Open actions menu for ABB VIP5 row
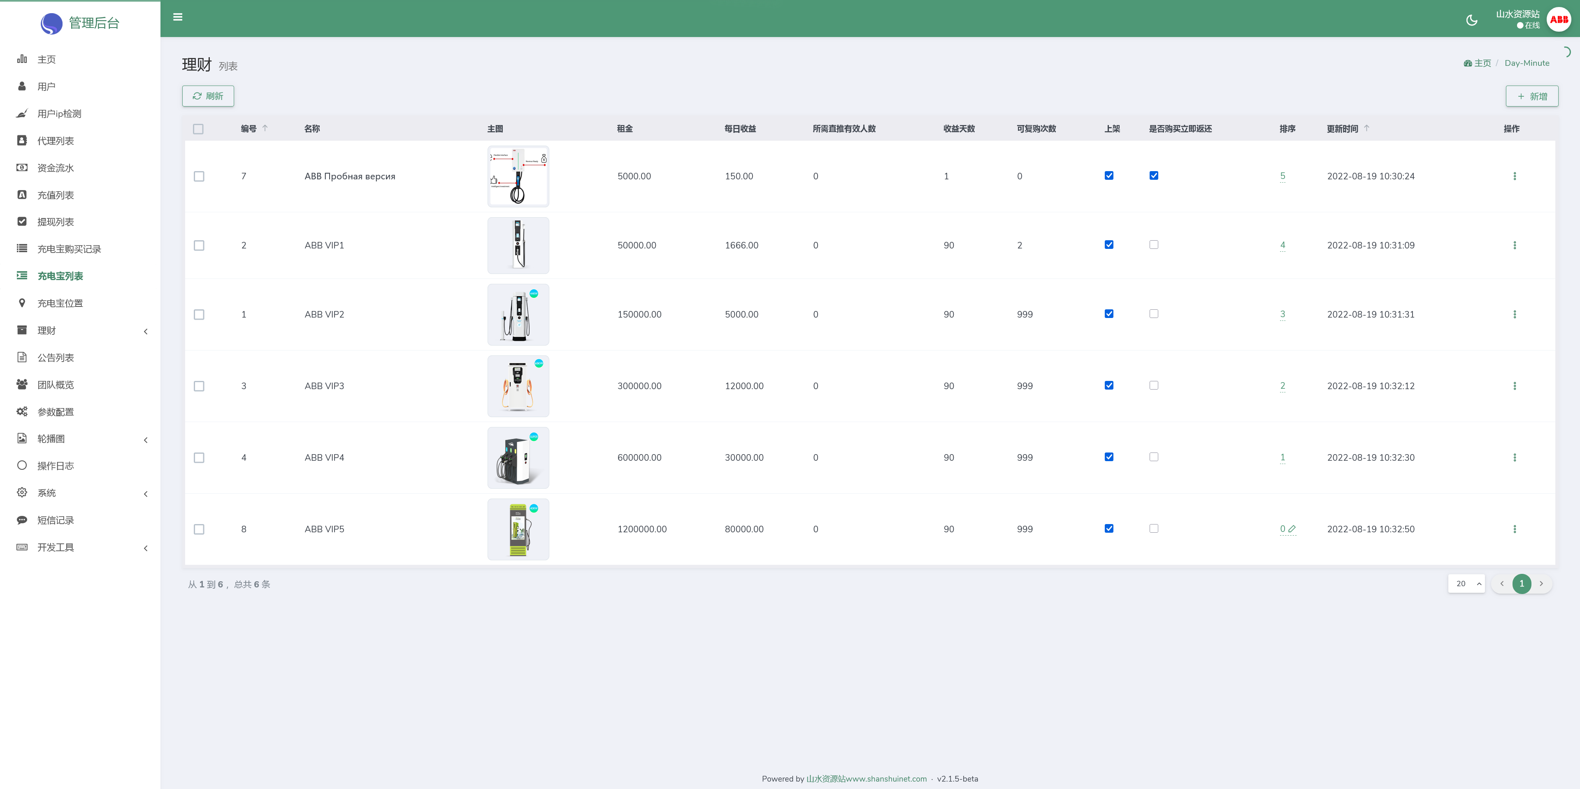 tap(1514, 529)
